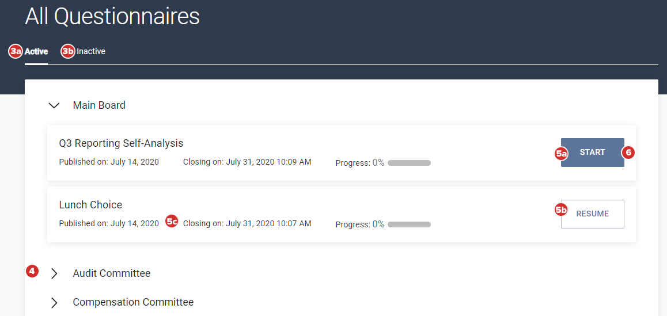Click the Q3 Reporting Self-Analysis progress bar

click(x=409, y=163)
